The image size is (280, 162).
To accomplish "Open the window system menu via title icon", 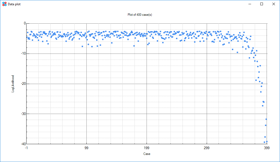I will [4, 4].
